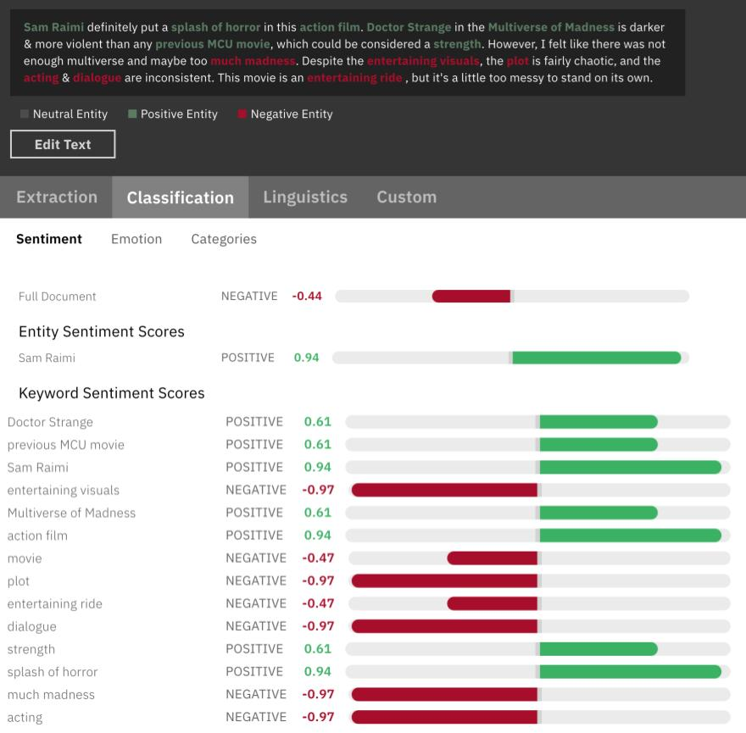Click highlighted 'splash of horror' in review text
Screen dimensions: 746x733
[x=216, y=27]
